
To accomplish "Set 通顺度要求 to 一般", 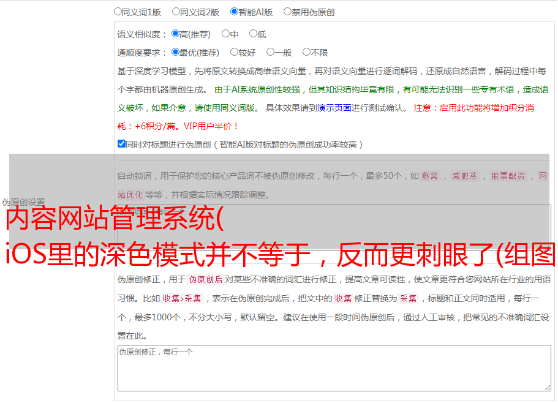I will click(270, 52).
